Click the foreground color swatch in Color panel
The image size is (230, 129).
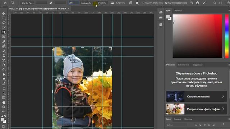[168, 17]
